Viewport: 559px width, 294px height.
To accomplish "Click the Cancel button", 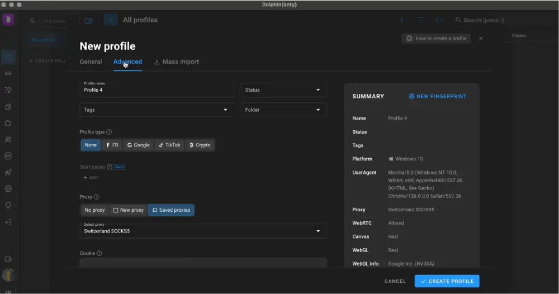I will click(x=395, y=281).
